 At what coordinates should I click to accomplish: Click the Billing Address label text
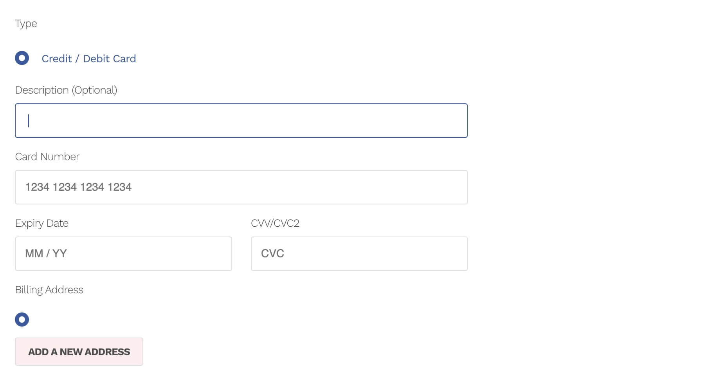[x=49, y=290]
